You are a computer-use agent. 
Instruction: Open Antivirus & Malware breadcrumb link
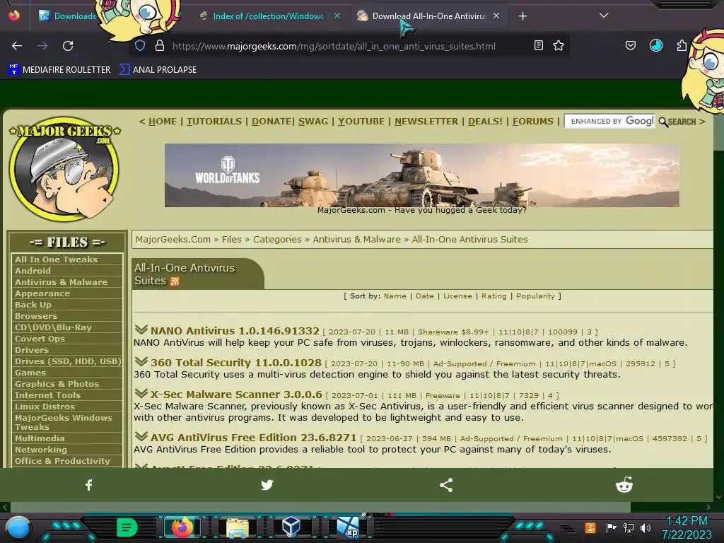(x=356, y=239)
